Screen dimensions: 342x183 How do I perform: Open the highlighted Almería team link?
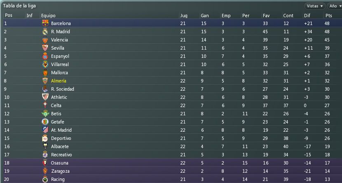(59, 81)
